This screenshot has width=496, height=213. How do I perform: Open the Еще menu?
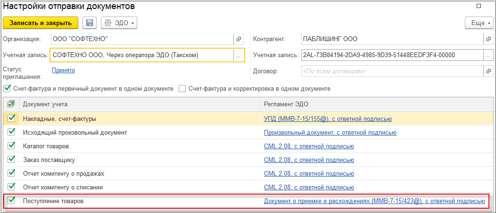pos(478,23)
